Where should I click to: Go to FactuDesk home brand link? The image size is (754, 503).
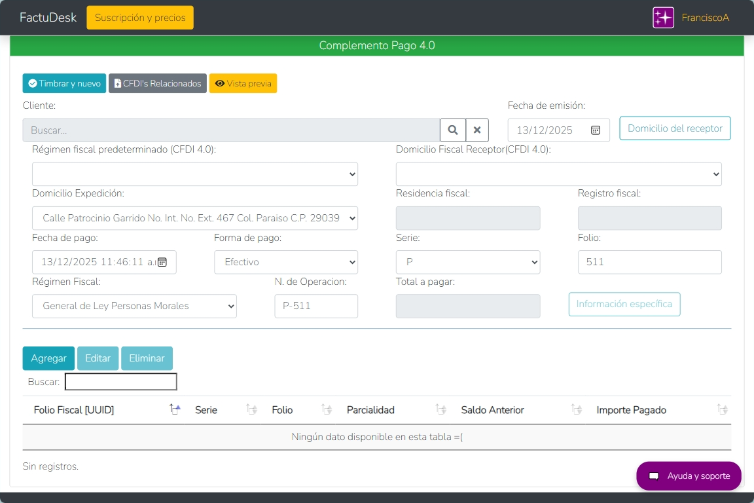pos(48,18)
